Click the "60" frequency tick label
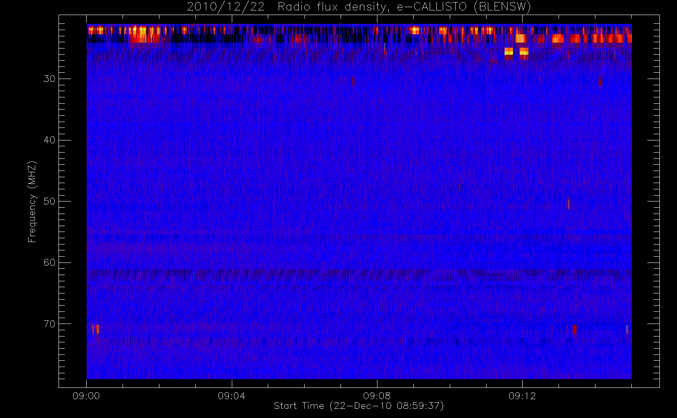Viewport: 677px width, 418px height. click(x=49, y=263)
